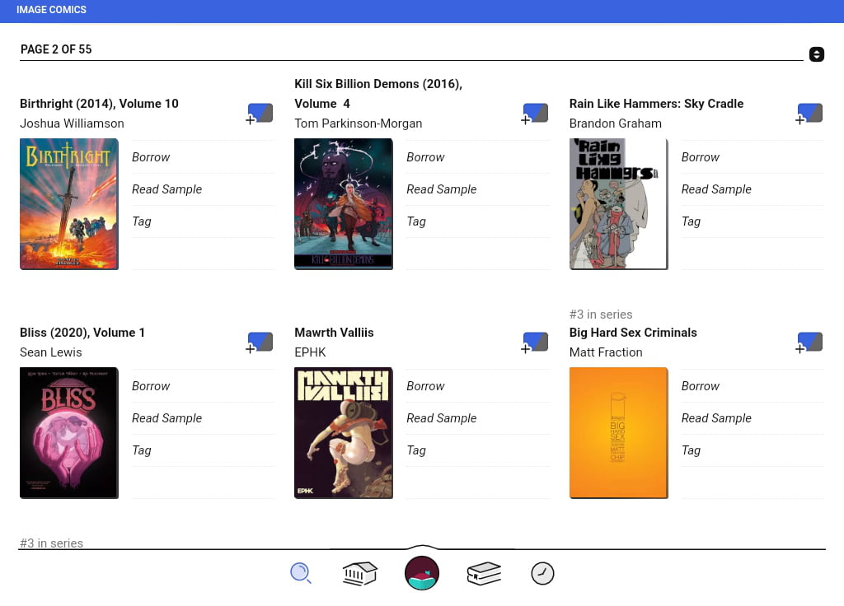Add Mawrth Valliis with its plus-card icon
The height and width of the screenshot is (606, 844).
pyautogui.click(x=535, y=343)
